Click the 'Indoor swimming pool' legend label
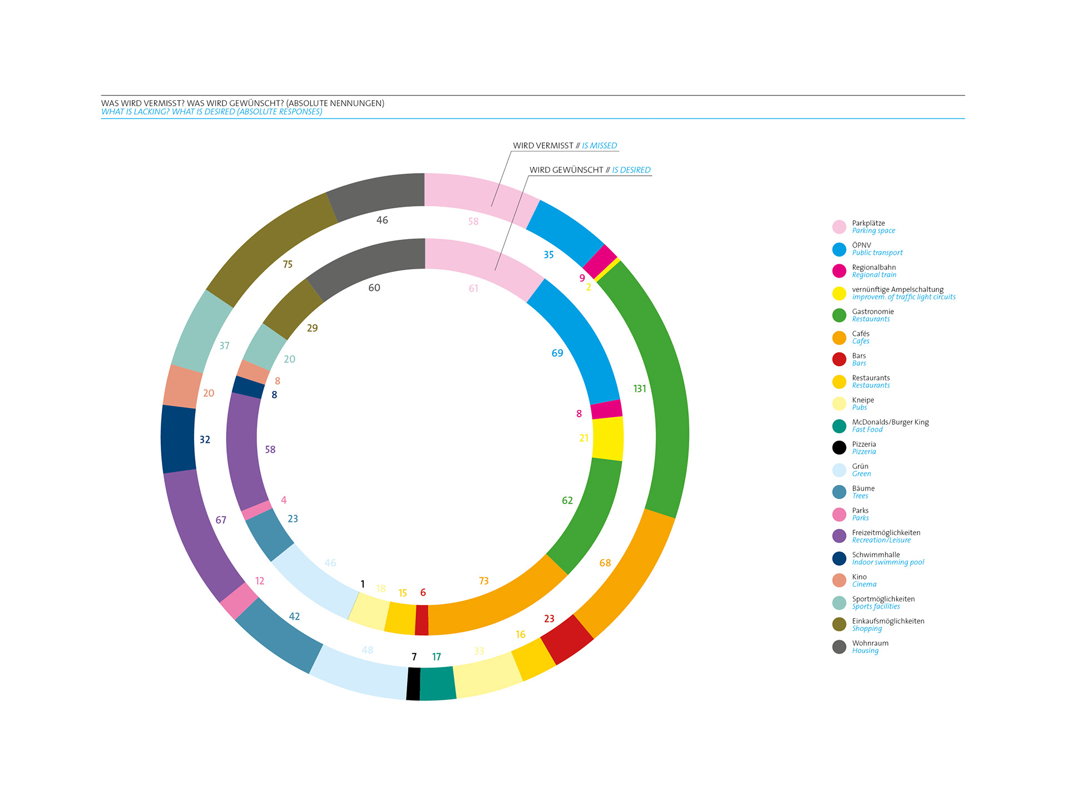The width and height of the screenshot is (1068, 801). [888, 562]
